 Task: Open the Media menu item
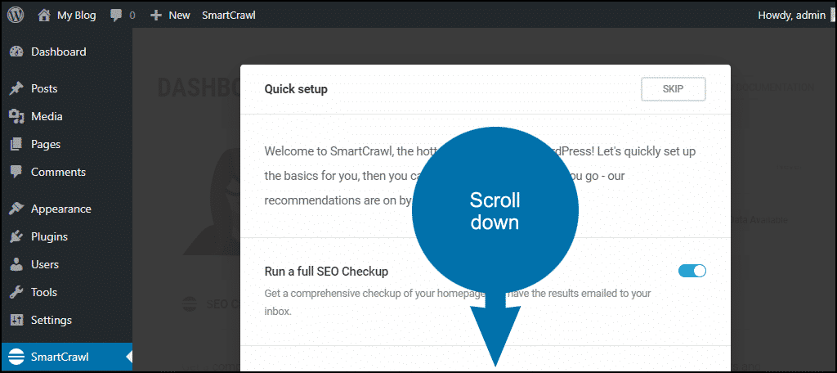point(47,116)
